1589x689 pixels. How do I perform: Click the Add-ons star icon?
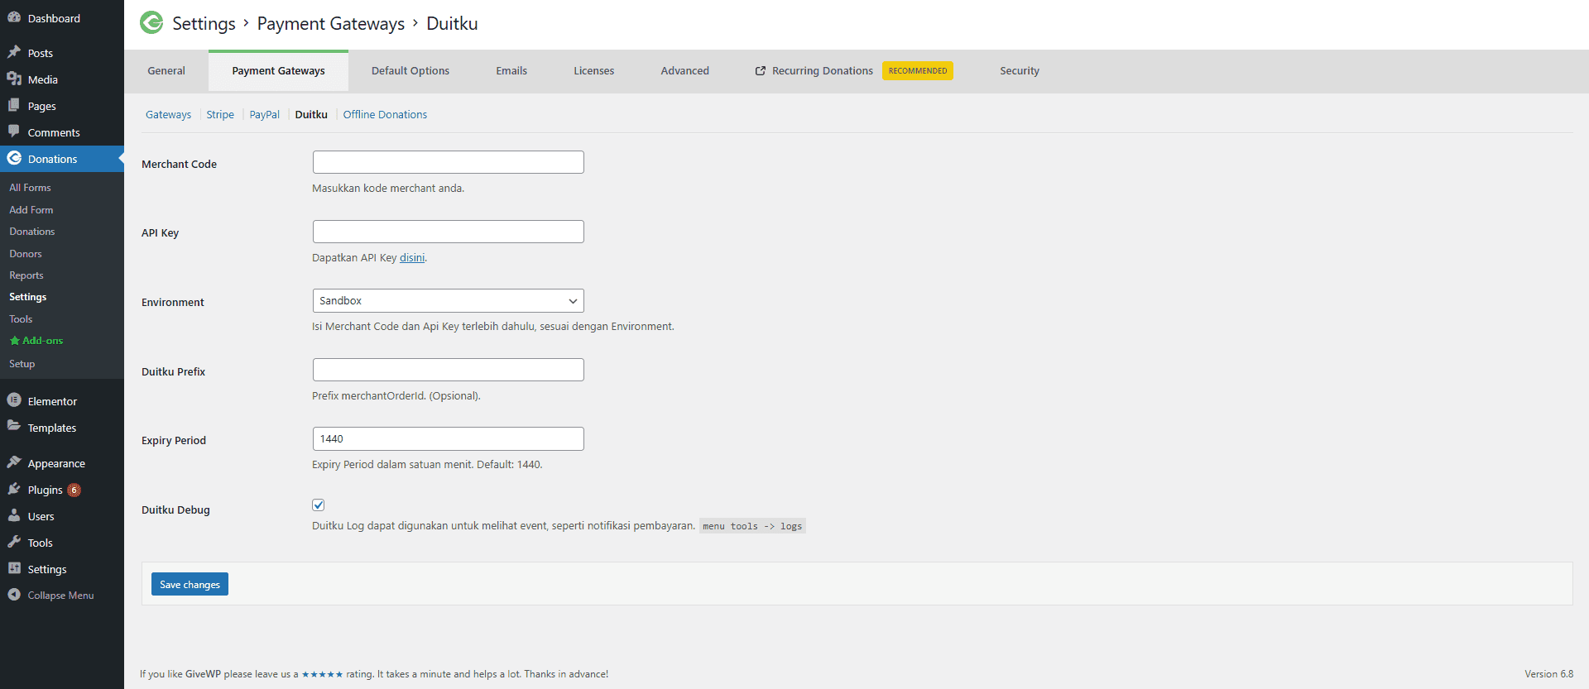[x=14, y=341]
